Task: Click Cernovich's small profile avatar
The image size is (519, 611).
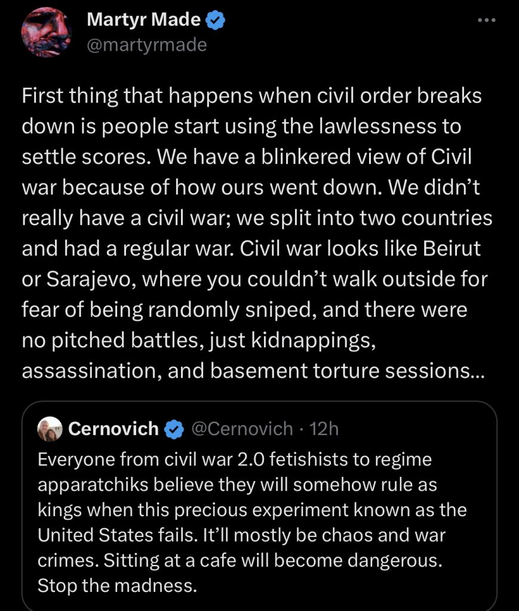Action: [x=50, y=428]
